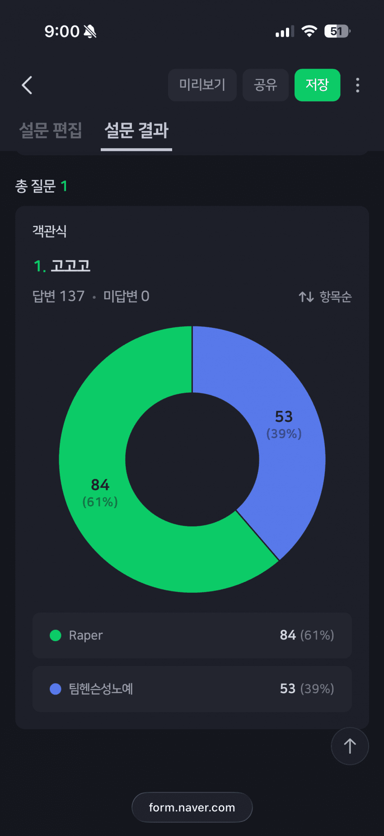Open question title 고고고 link

[x=70, y=265]
